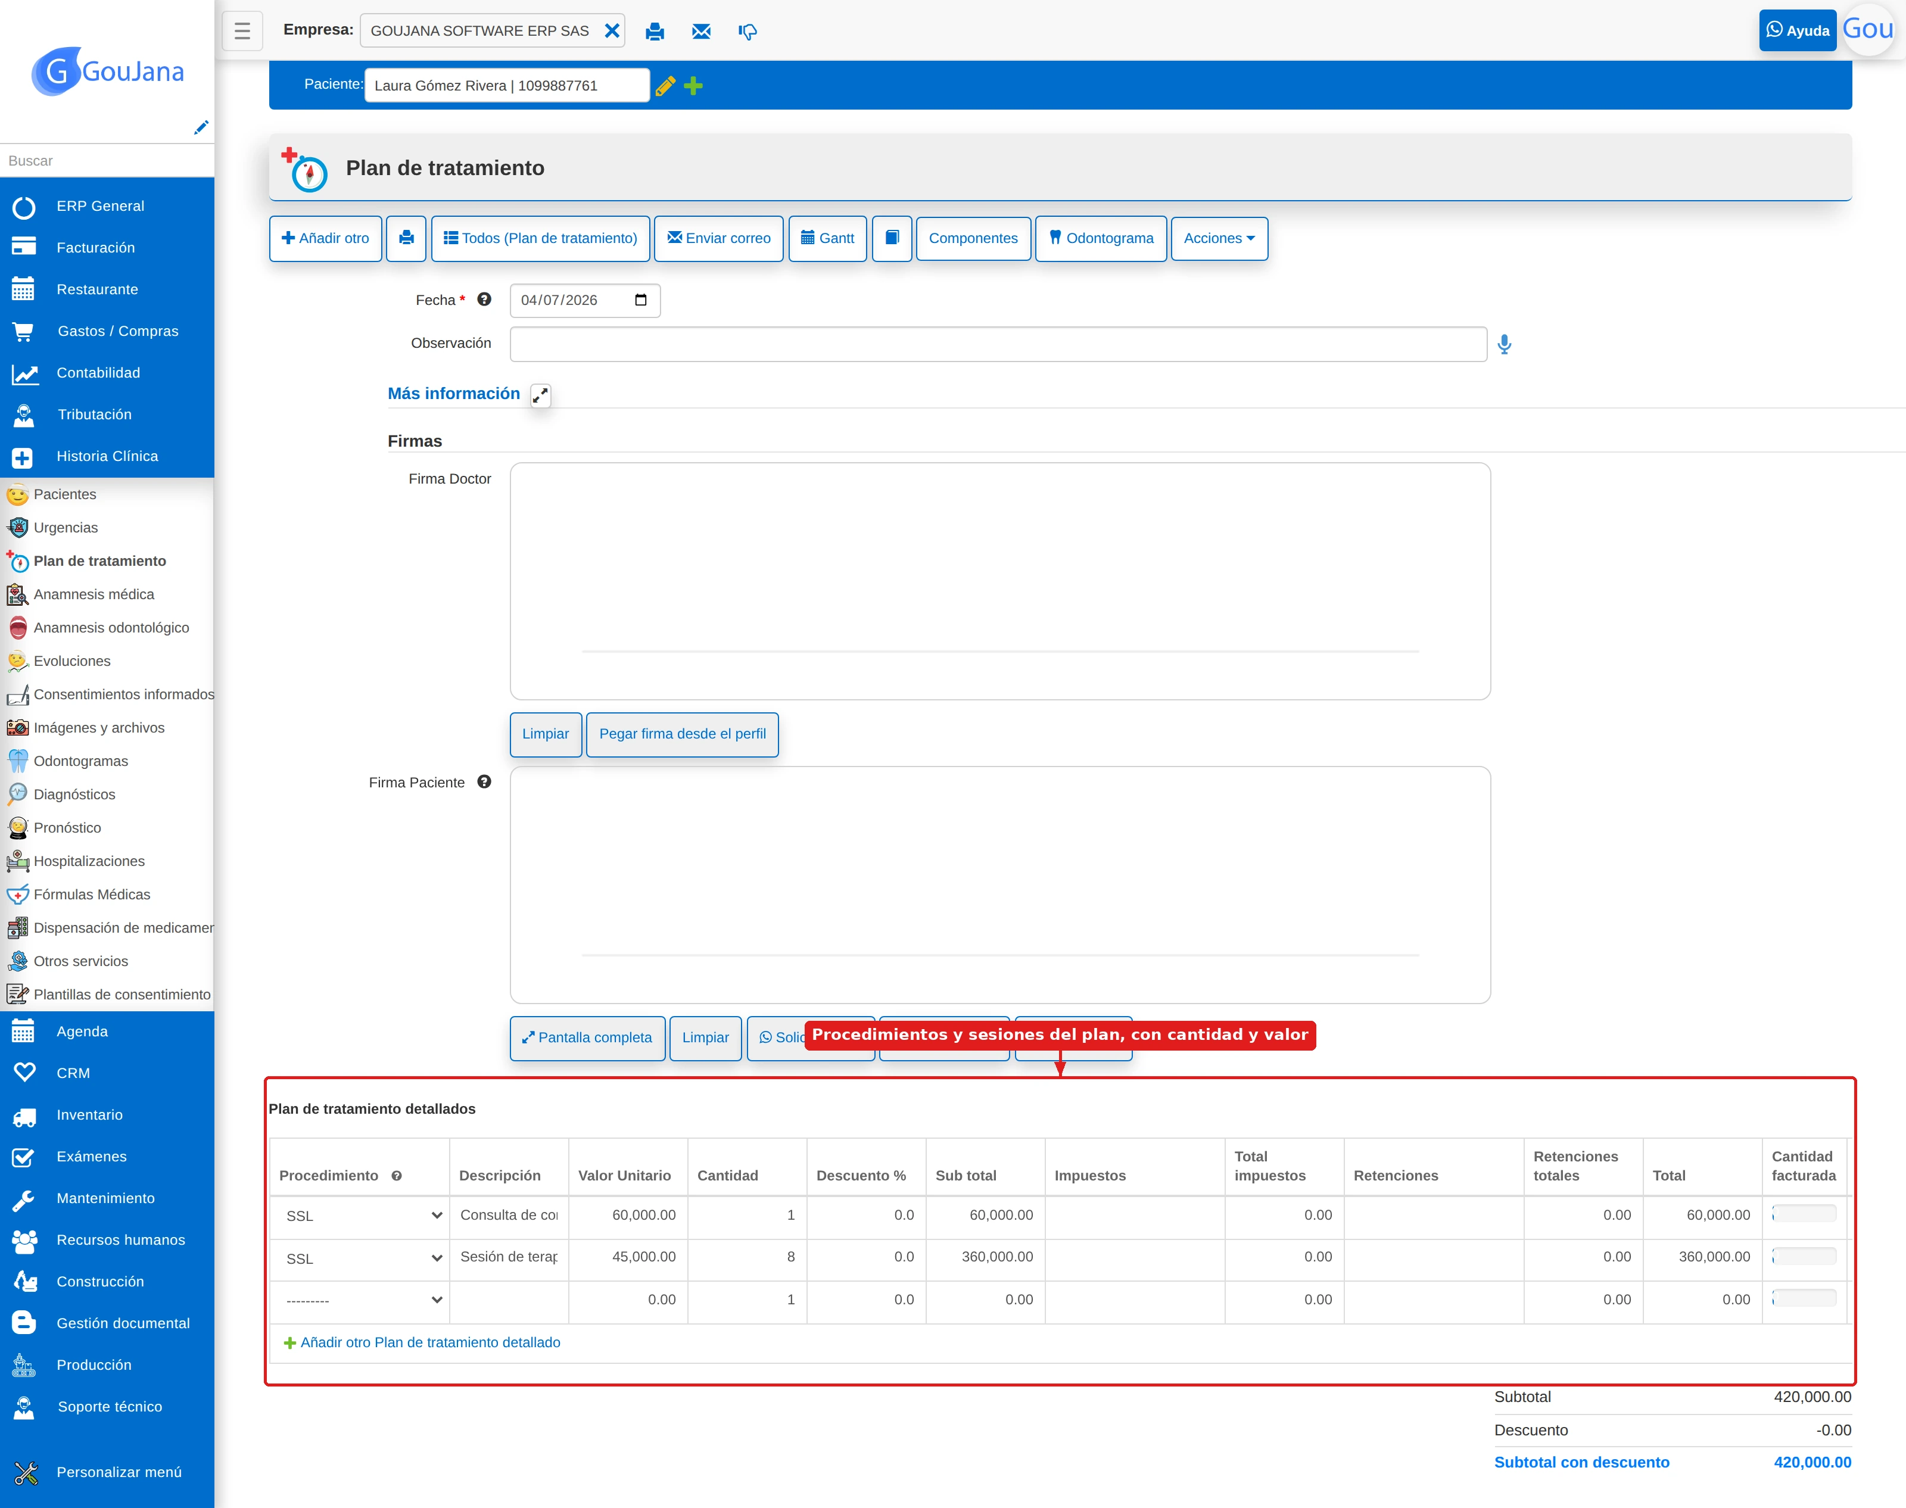Expand the Acciones dropdown

point(1219,238)
